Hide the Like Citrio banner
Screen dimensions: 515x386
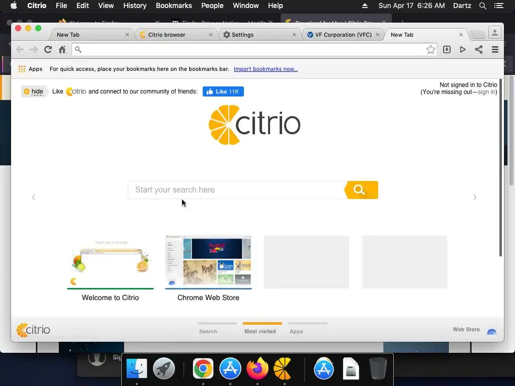coord(34,91)
